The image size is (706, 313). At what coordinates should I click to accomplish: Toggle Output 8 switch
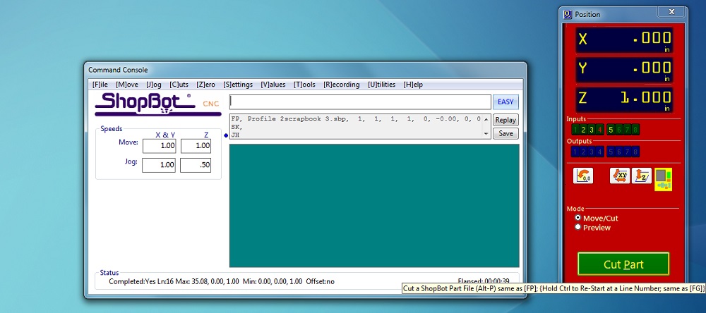(635, 152)
